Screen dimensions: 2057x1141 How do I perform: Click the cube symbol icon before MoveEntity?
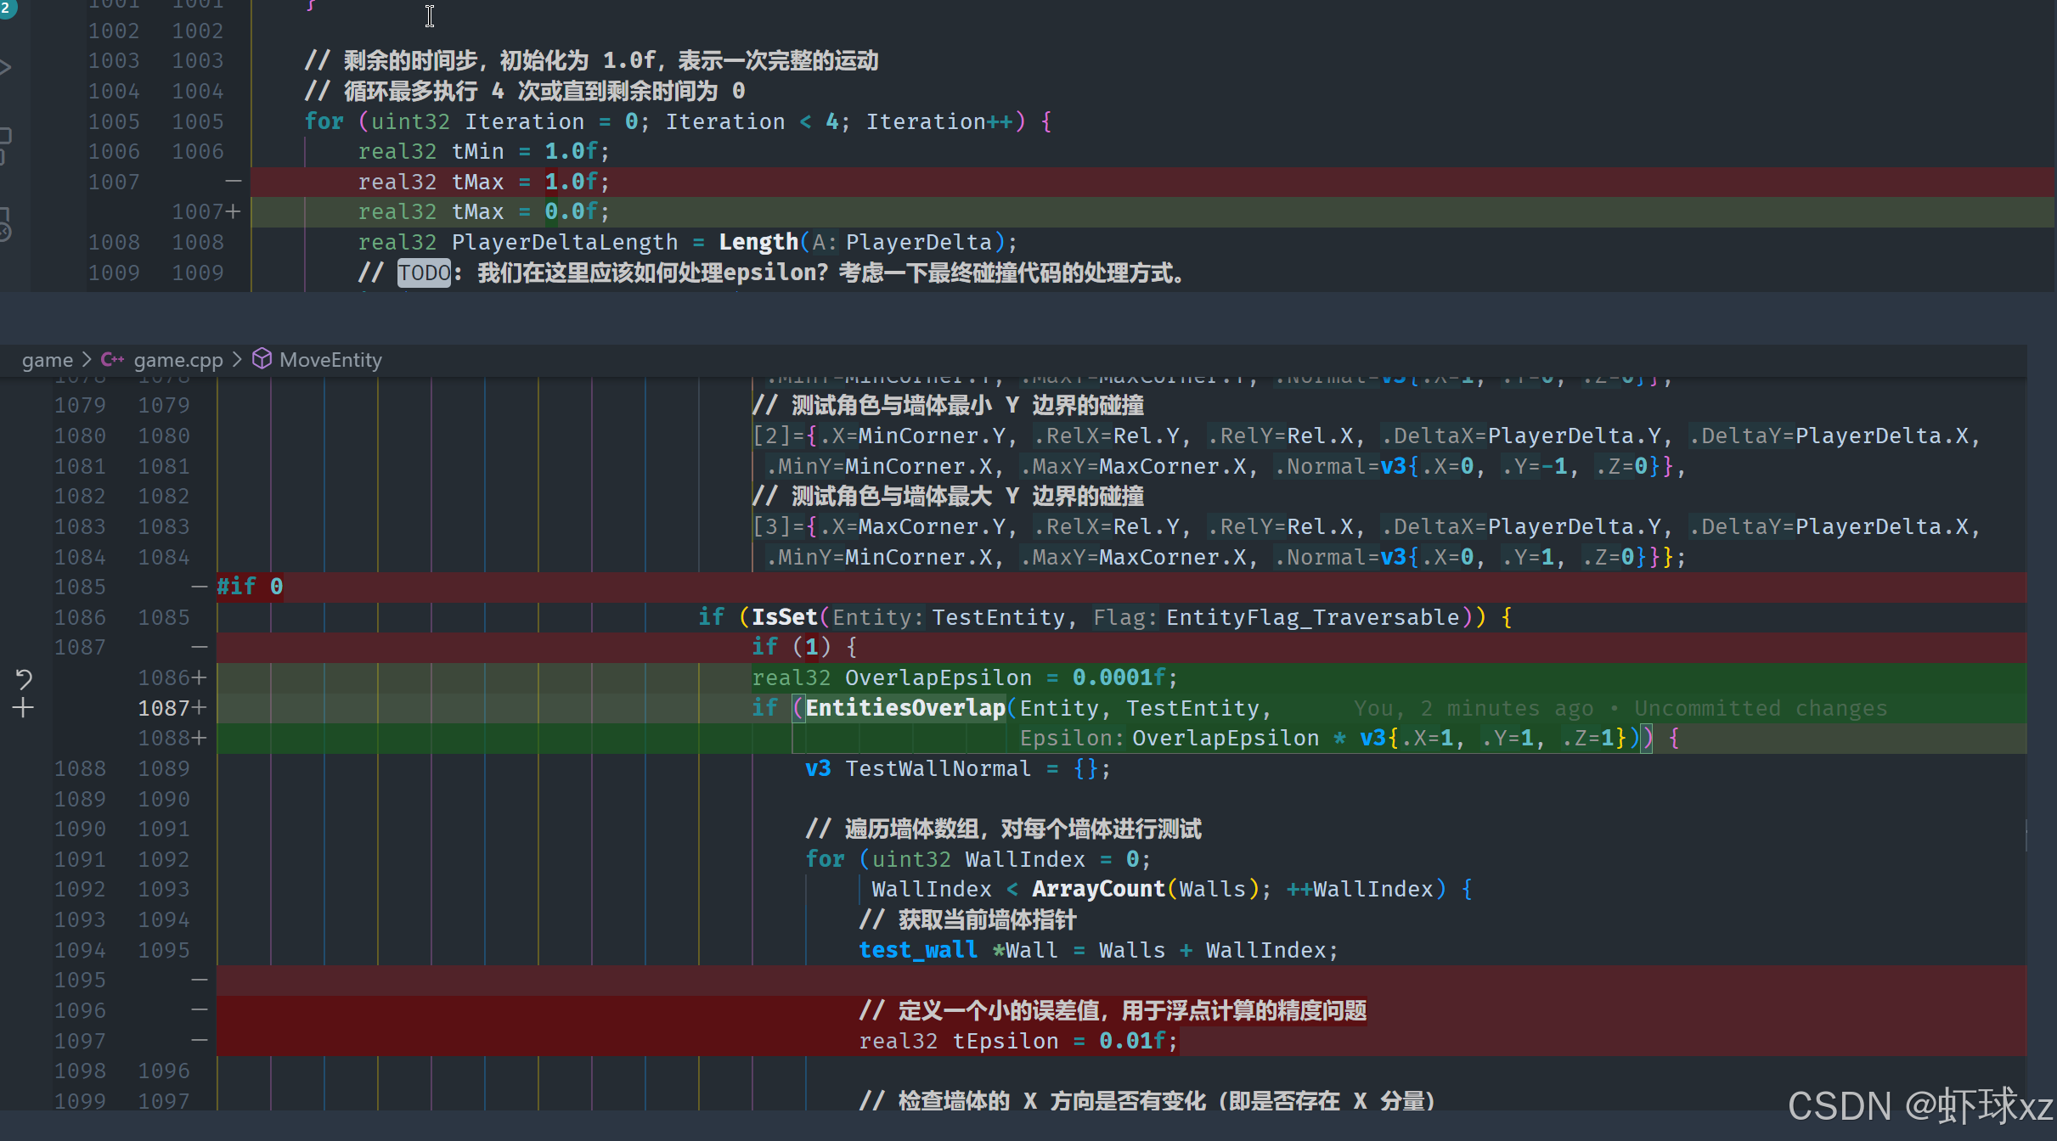(262, 359)
